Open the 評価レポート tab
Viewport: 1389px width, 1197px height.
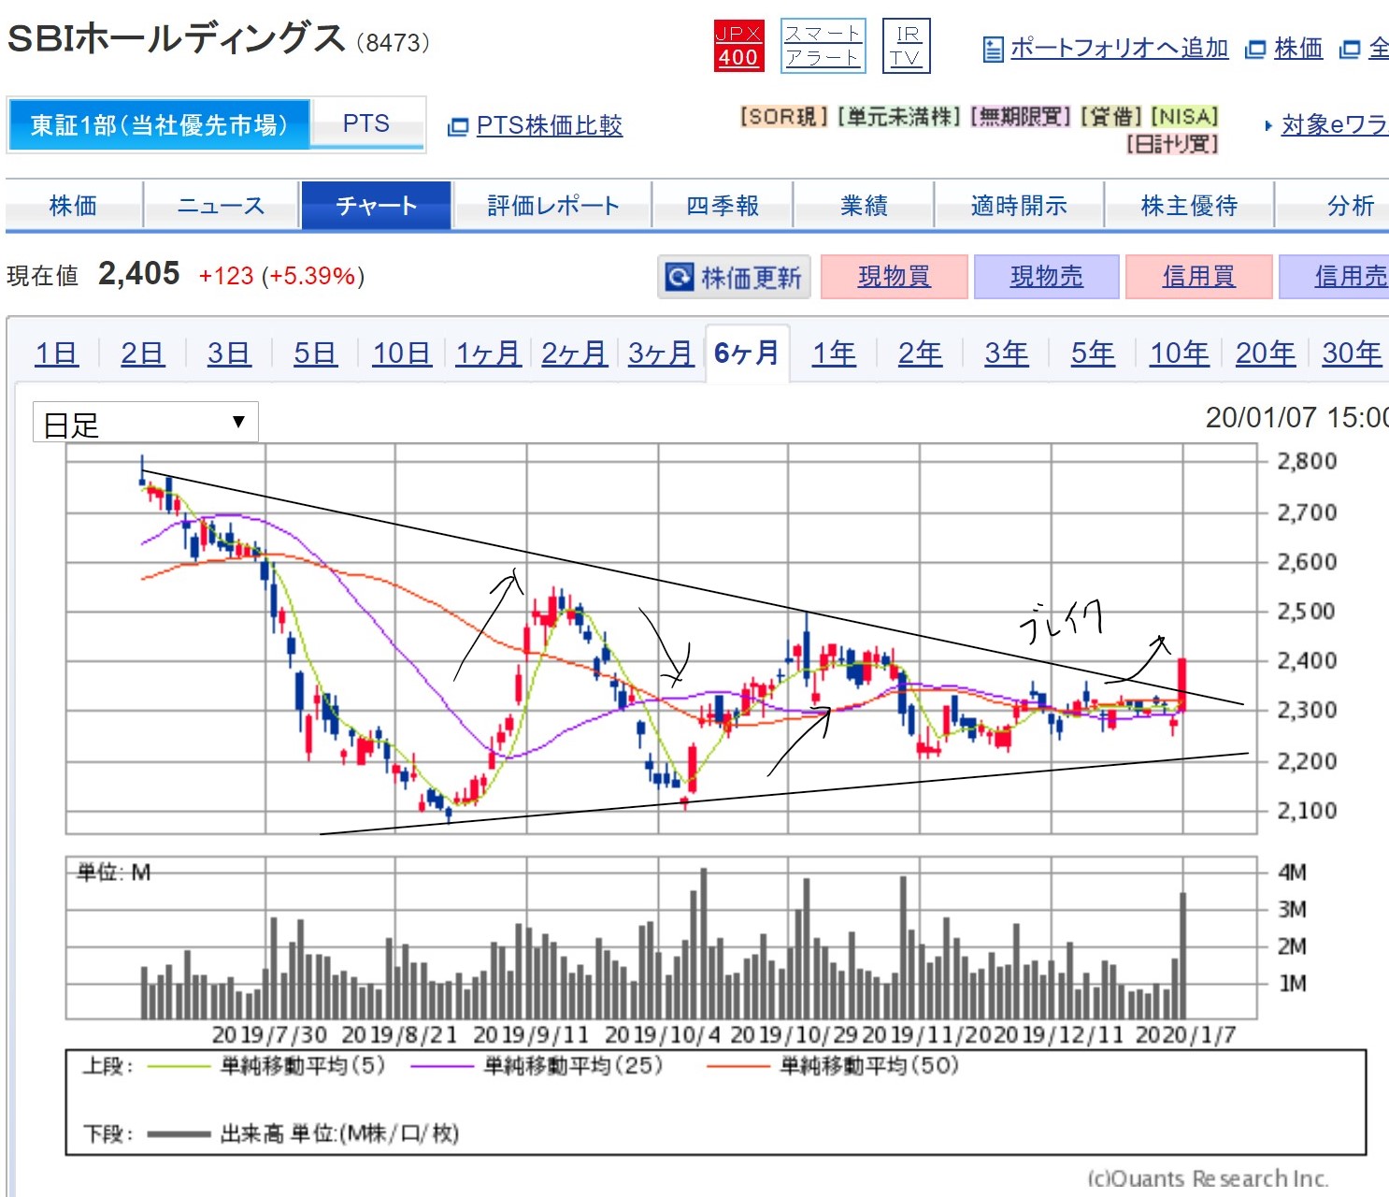coord(552,205)
